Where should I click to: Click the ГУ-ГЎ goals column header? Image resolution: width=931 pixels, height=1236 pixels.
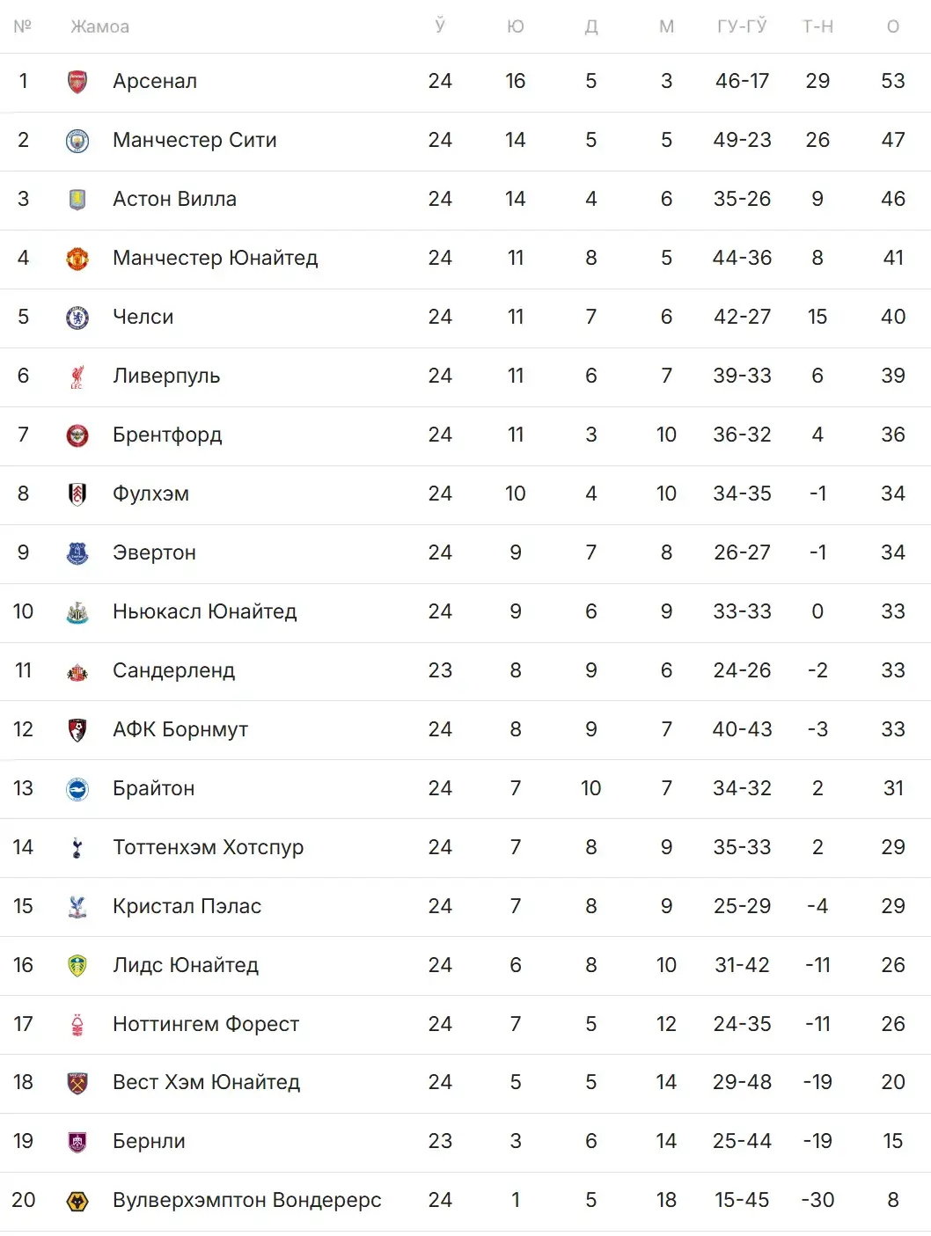pos(742,27)
